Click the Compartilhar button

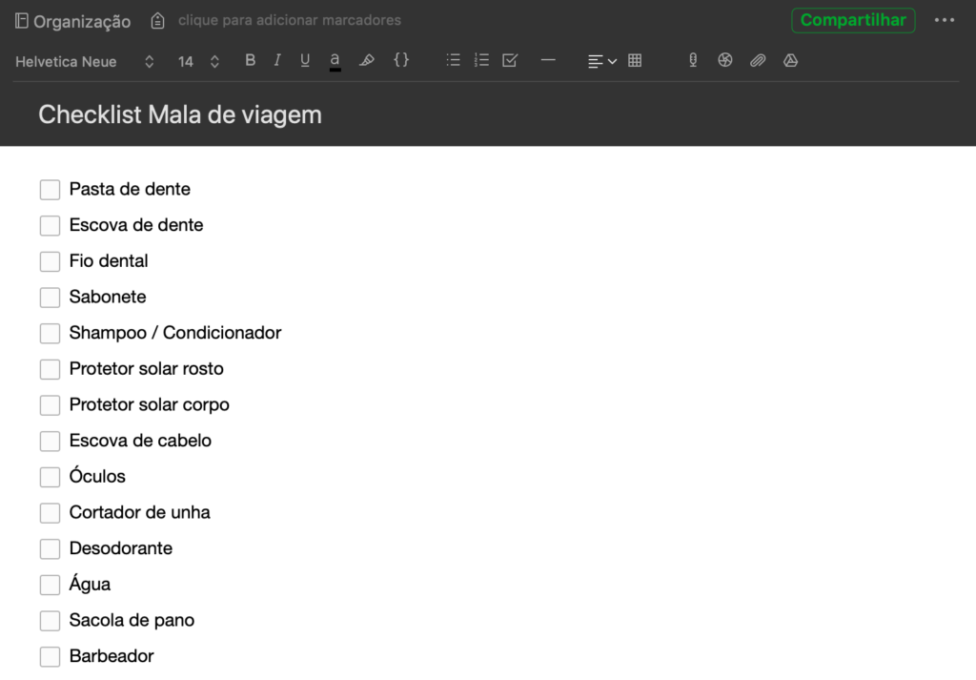click(853, 20)
